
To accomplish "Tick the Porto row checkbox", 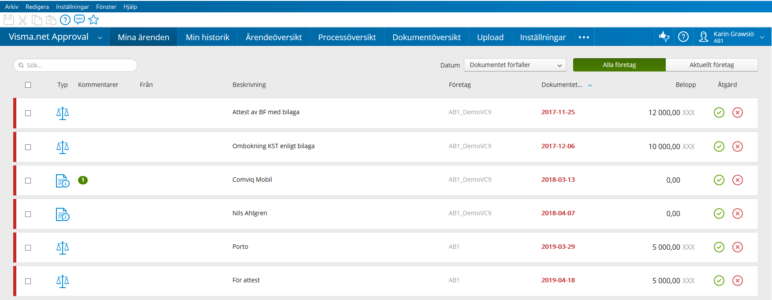I will [28, 247].
